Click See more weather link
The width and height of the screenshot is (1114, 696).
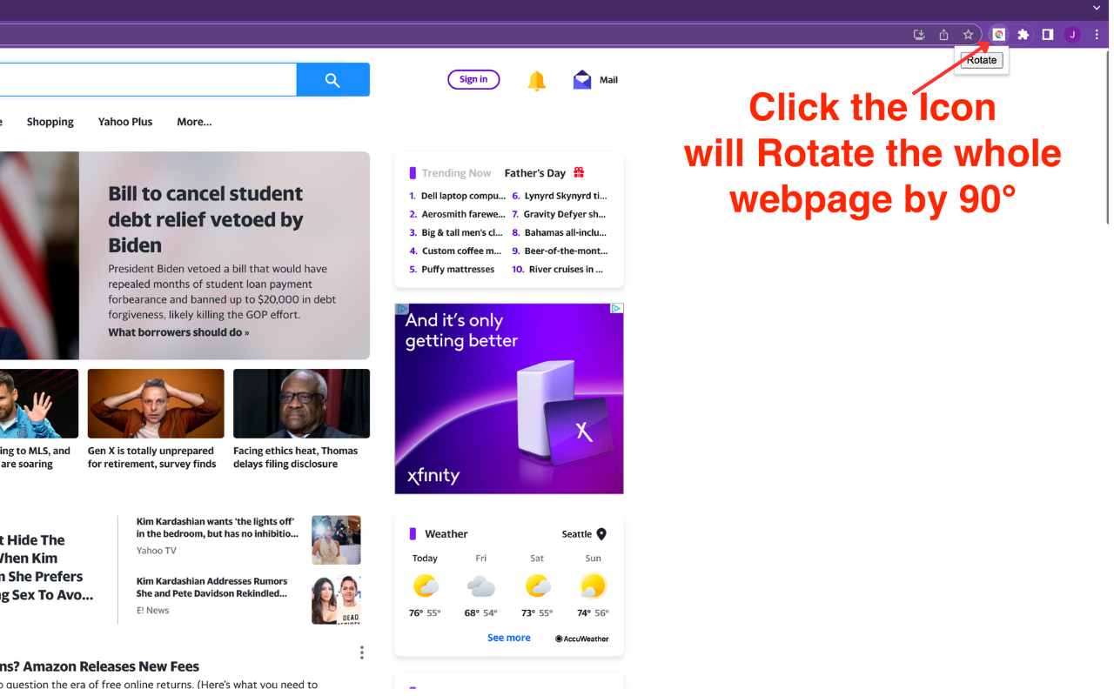click(x=509, y=638)
